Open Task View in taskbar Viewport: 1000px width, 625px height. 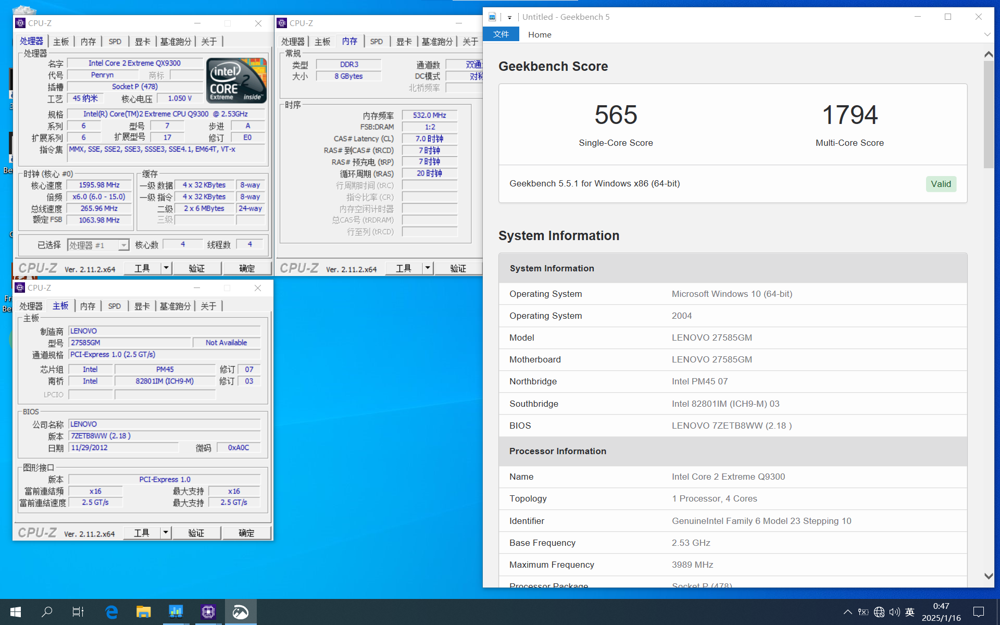pyautogui.click(x=78, y=612)
